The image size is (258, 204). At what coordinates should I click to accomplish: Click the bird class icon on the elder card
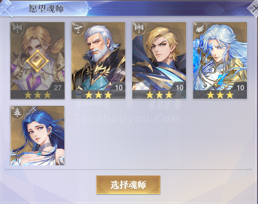coord(78,28)
